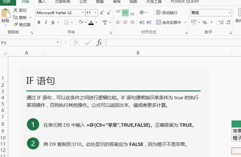Open the copy options arrow
The height and width of the screenshot is (157, 241).
point(30,17)
